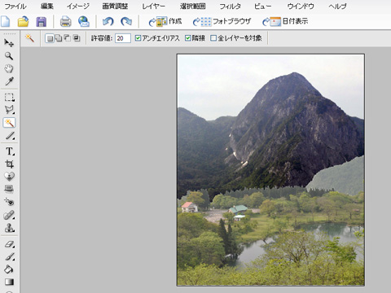Open the 選択範囲 menu

(192, 6)
